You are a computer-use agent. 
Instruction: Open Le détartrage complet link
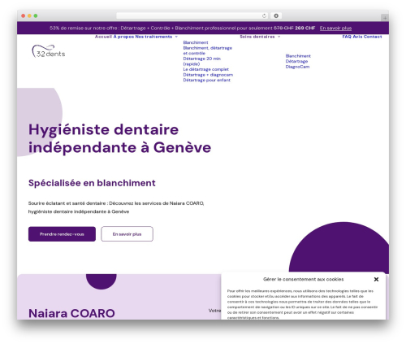(205, 69)
